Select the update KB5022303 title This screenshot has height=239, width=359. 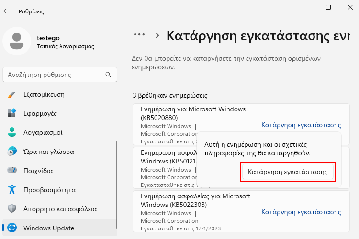195,200
